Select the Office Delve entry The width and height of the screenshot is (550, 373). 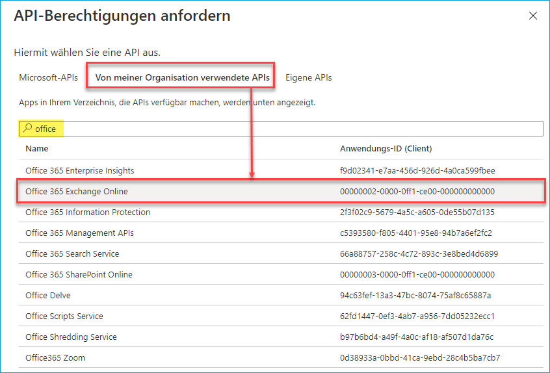pos(48,295)
